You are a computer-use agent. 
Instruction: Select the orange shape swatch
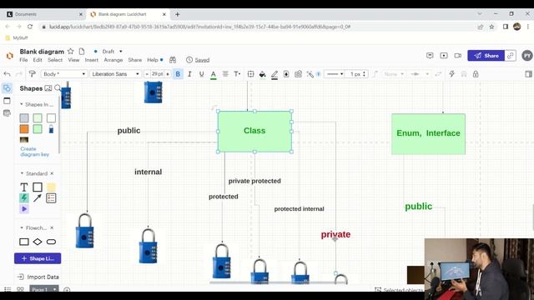[24, 129]
